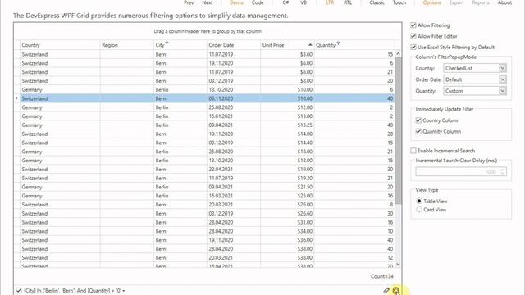Click the $12.00 unit price cell

coord(287,107)
